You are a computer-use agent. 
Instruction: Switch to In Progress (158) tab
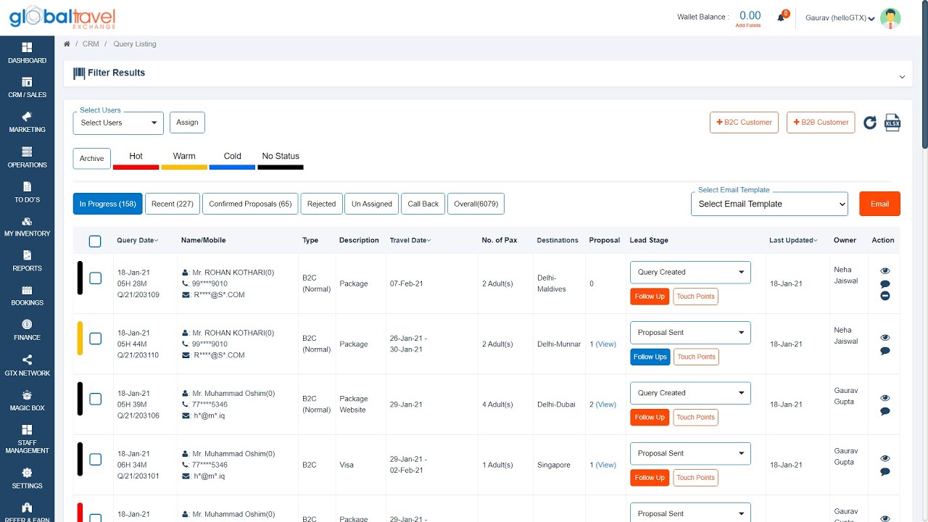point(108,204)
